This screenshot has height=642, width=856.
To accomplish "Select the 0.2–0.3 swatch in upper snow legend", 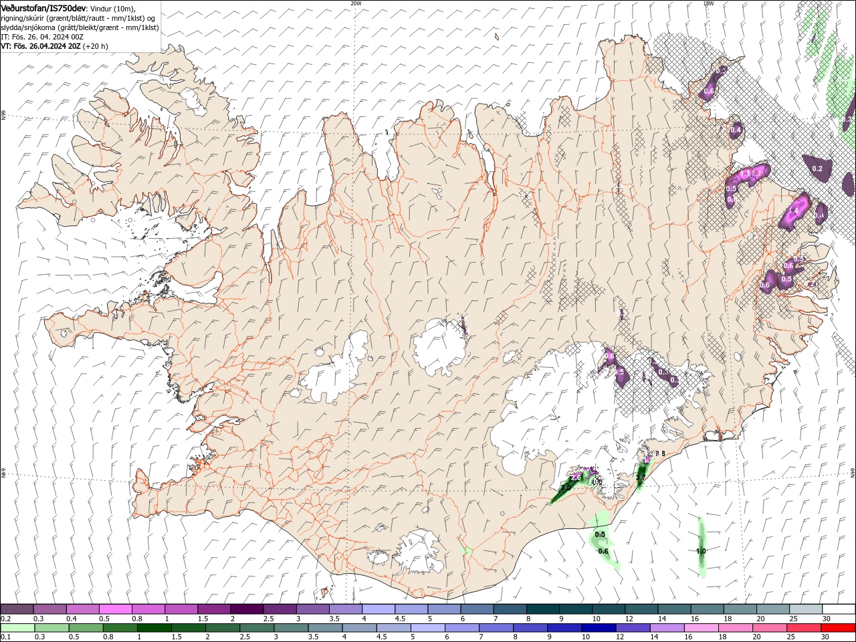I will point(17,609).
